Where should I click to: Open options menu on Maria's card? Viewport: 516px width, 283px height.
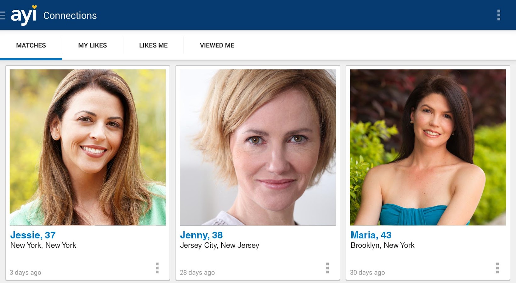point(497,268)
